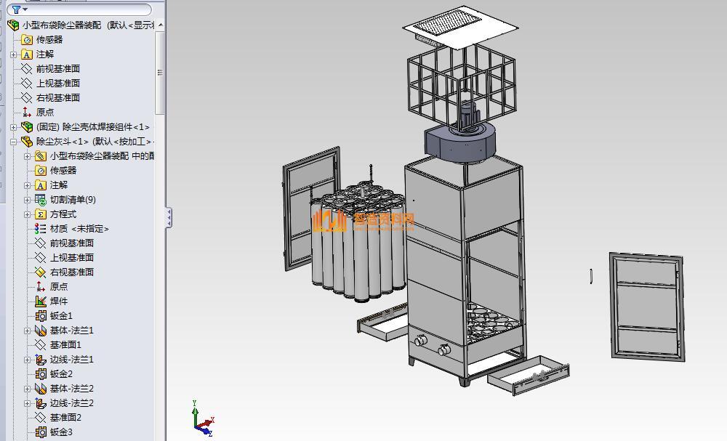Image resolution: width=727 pixels, height=441 pixels.
Task: Select 前视基准面 under the top assembly
Action: [57, 68]
